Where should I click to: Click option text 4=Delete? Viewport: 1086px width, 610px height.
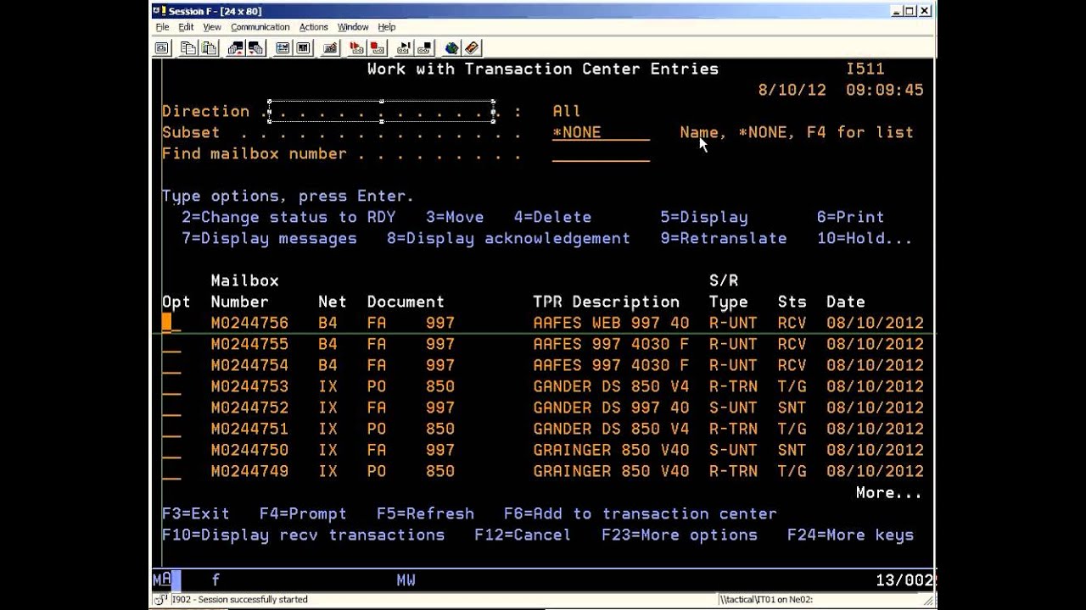click(552, 217)
